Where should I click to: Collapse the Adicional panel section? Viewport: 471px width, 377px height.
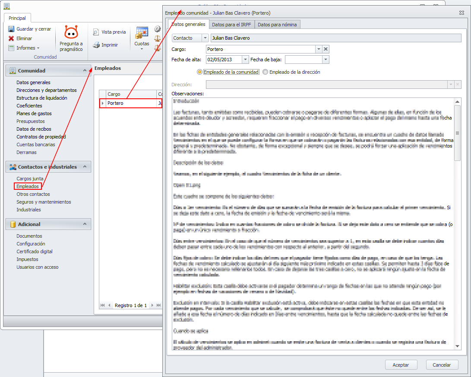(x=85, y=224)
